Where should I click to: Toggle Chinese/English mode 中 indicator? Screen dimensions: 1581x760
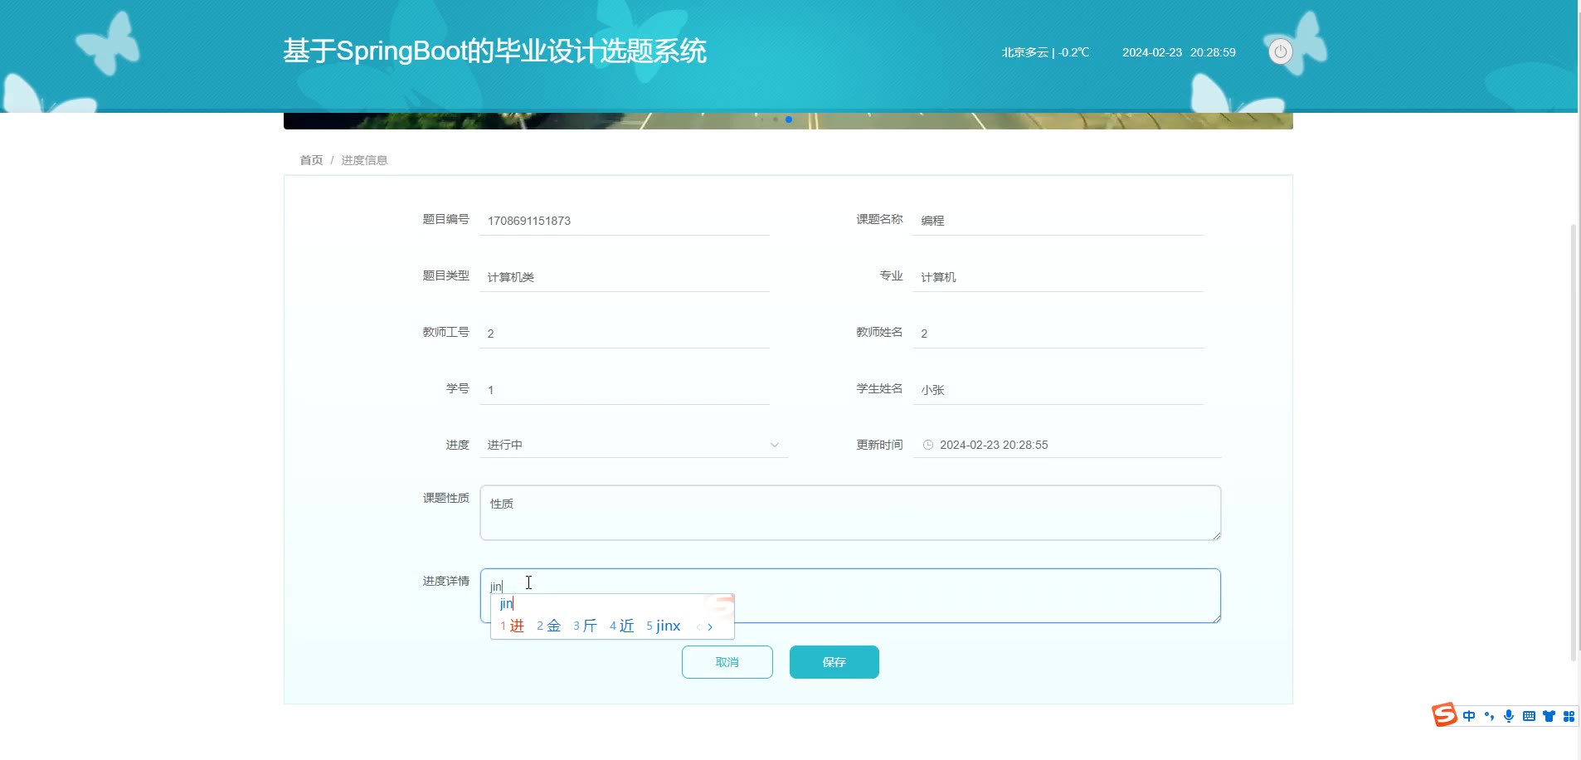1469,716
